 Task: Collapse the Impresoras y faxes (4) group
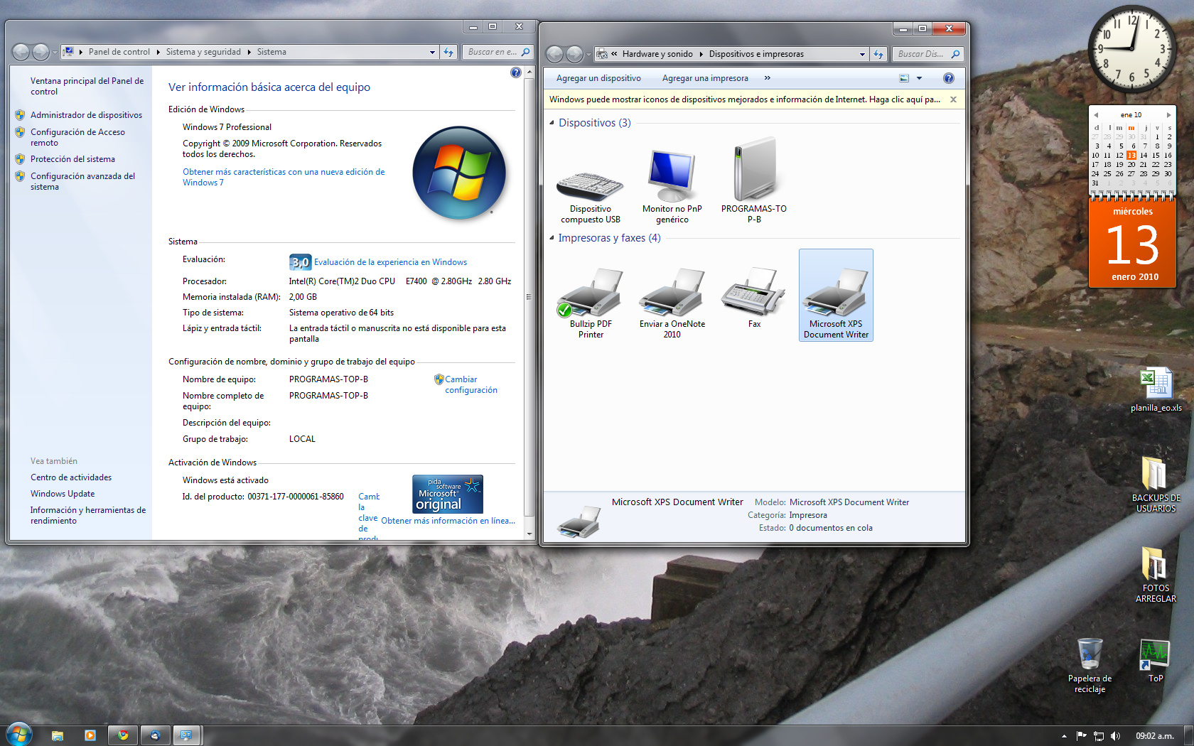[552, 238]
